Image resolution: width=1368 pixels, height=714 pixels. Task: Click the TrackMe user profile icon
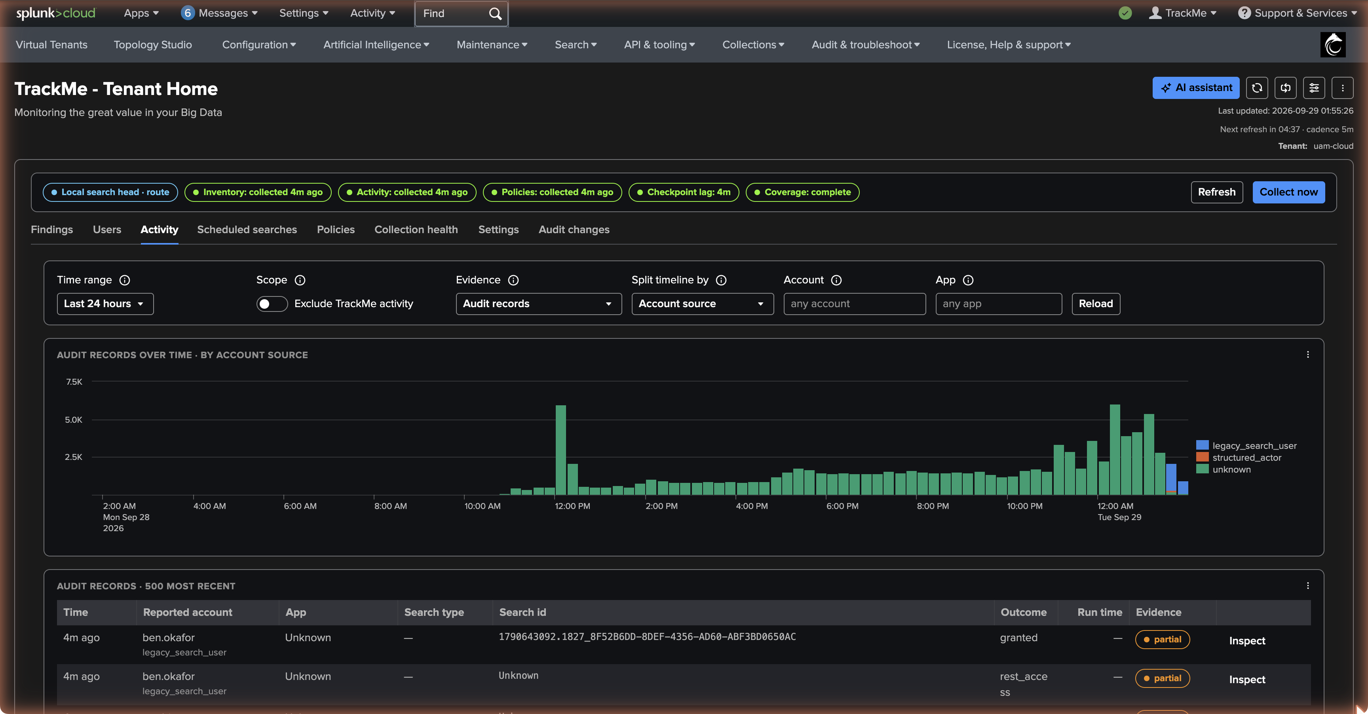[1155, 13]
